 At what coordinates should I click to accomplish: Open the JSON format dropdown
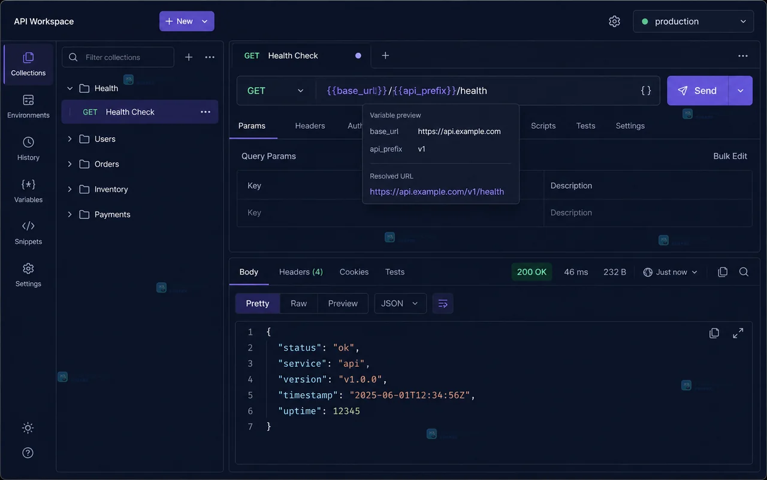pyautogui.click(x=400, y=304)
